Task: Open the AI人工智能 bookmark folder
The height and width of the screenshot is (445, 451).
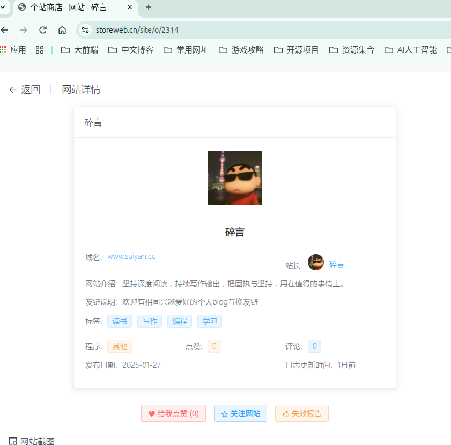Action: click(x=410, y=50)
